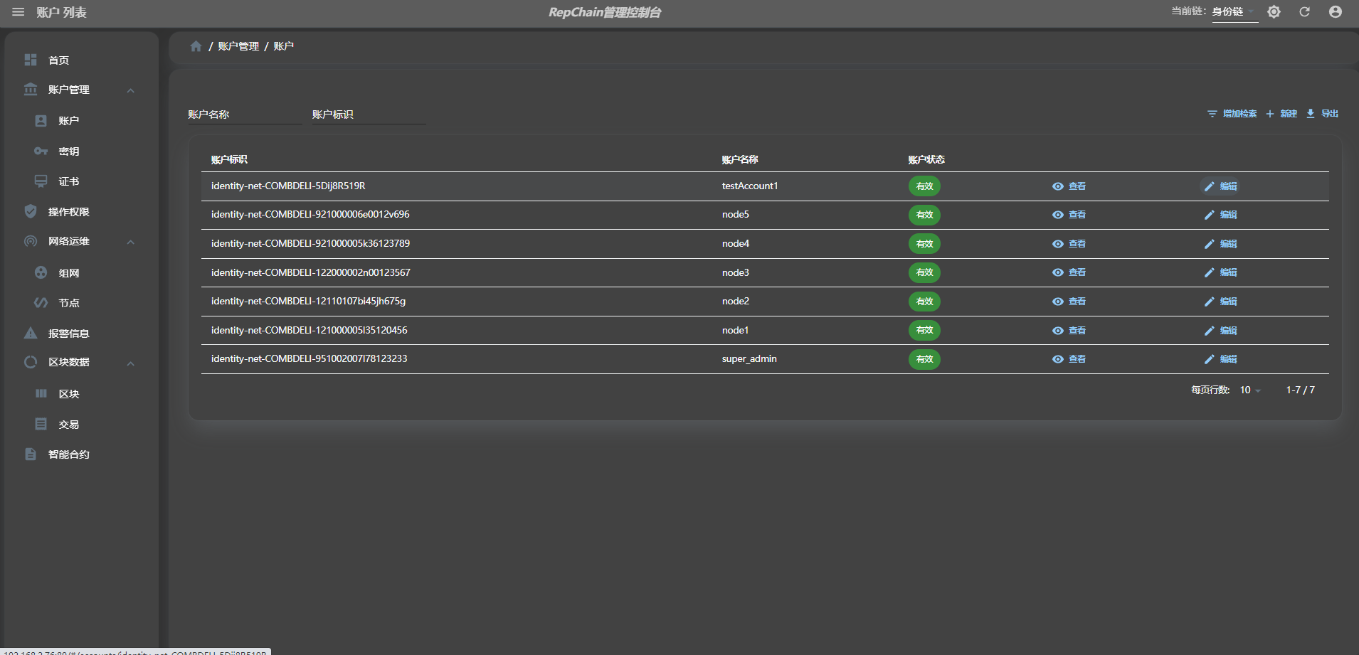
Task: Click the 查看 eye icon for node4
Action: [1058, 244]
